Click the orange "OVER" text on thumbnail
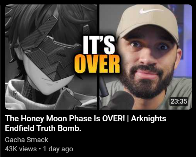The image size is (196, 157). (97, 64)
